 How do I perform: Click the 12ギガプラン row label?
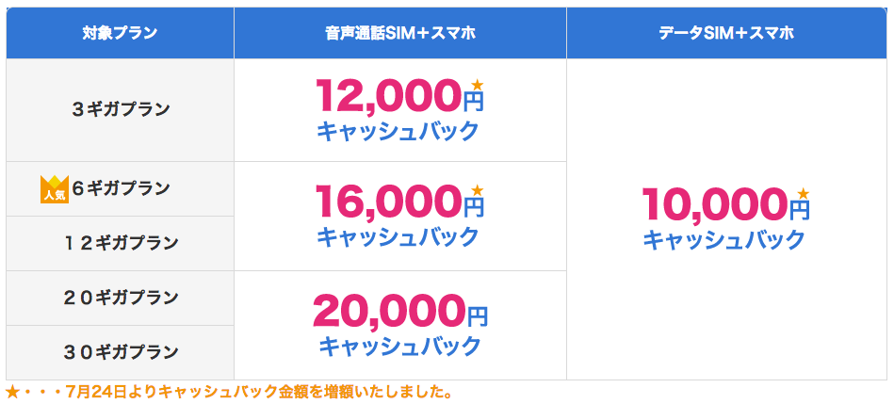(121, 243)
